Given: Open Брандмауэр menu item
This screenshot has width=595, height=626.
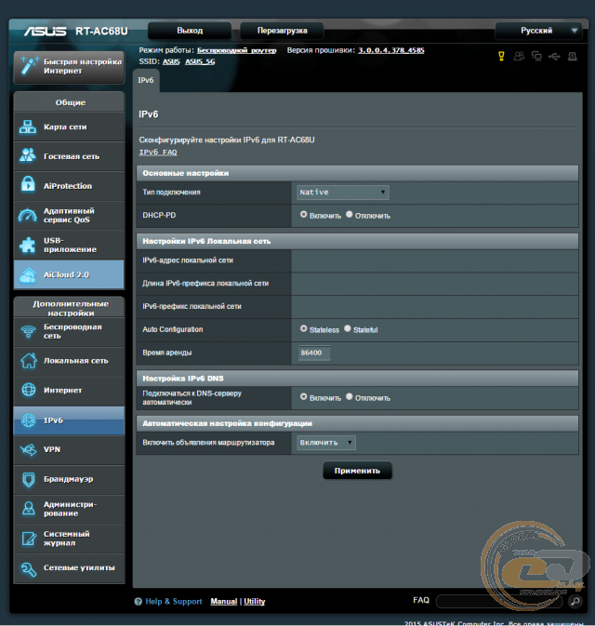Looking at the screenshot, I should point(69,479).
